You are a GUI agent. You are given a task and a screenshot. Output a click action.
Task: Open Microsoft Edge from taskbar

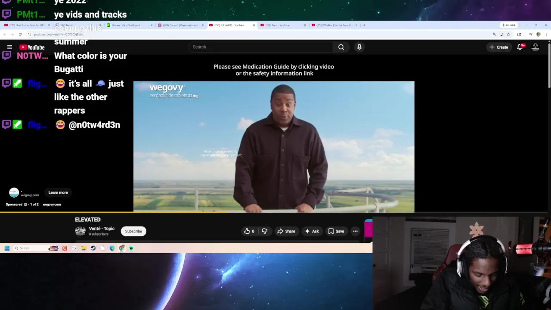[112, 248]
